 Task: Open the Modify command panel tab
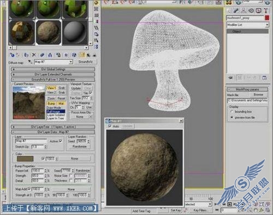[236, 10]
